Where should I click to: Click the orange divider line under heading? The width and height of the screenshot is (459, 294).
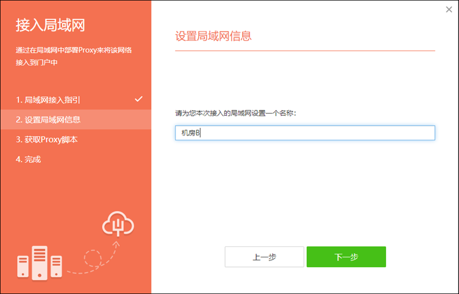coord(305,51)
